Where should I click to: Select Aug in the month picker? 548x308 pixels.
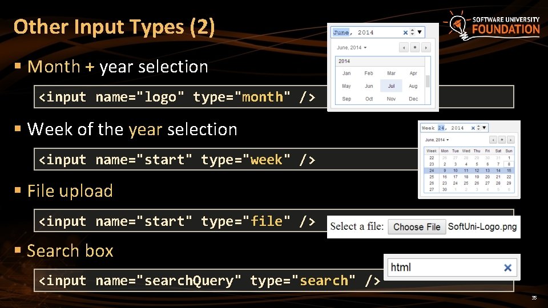[x=413, y=86]
